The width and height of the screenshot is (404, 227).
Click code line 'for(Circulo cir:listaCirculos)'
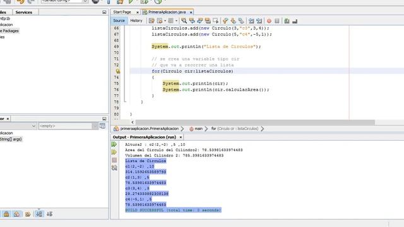(x=193, y=71)
